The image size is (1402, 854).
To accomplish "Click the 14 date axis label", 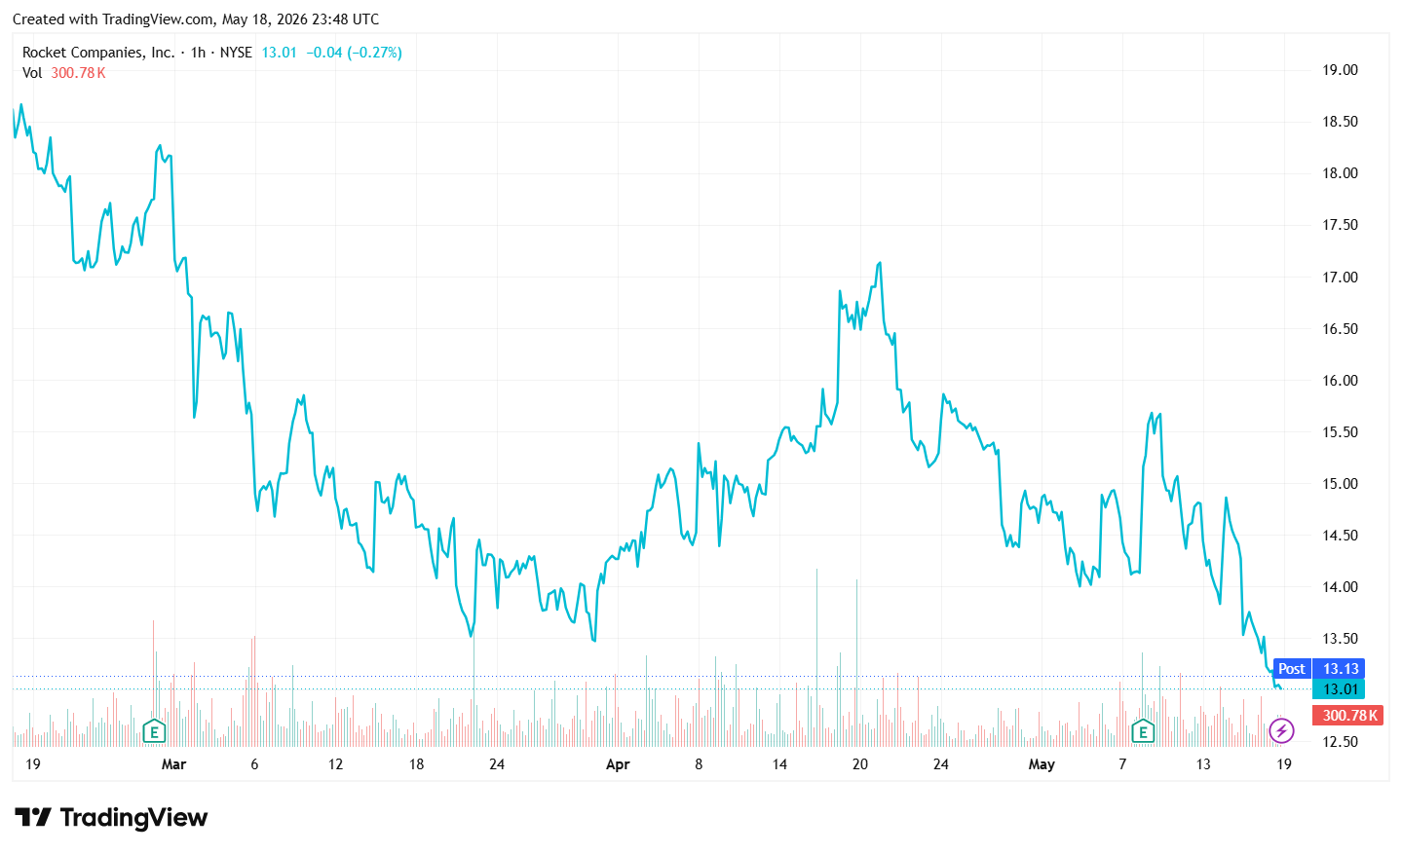I will [779, 764].
